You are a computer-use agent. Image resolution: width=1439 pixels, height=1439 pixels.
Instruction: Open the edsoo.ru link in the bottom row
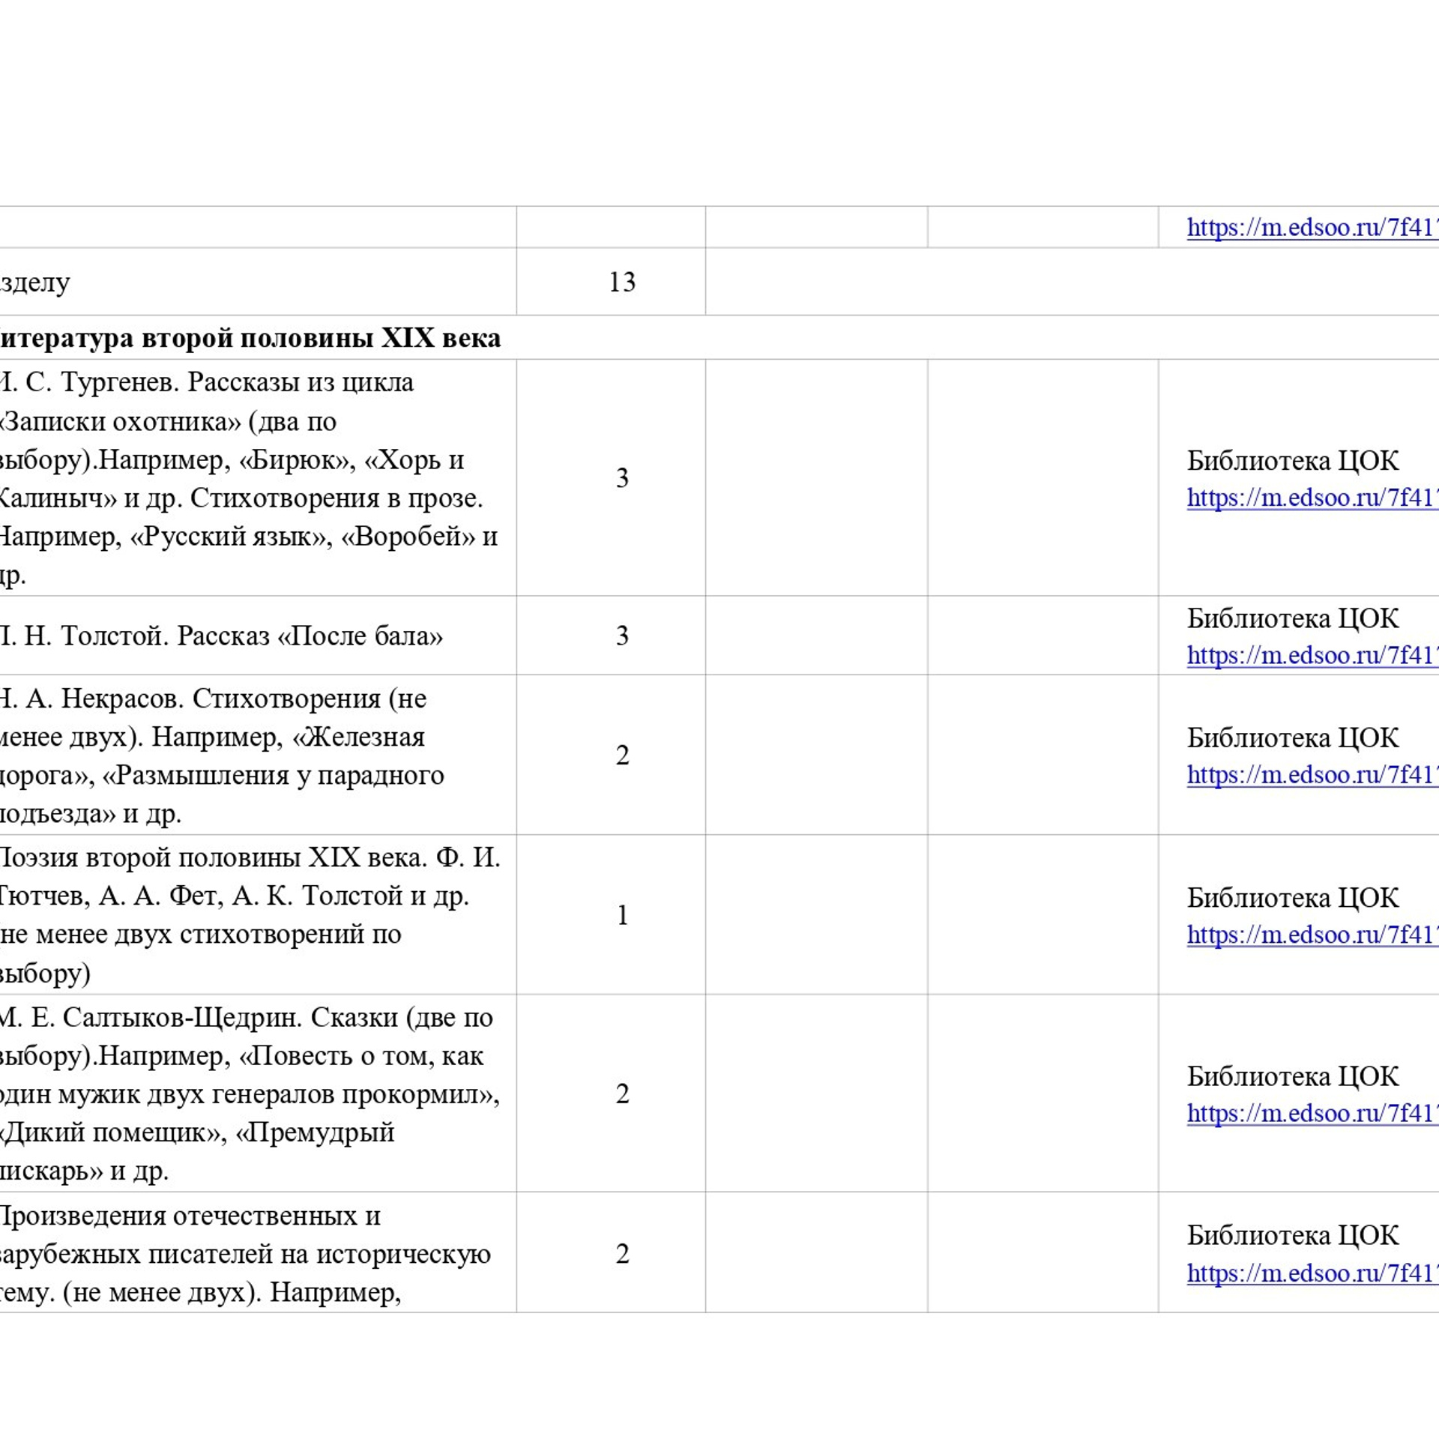point(1312,1274)
